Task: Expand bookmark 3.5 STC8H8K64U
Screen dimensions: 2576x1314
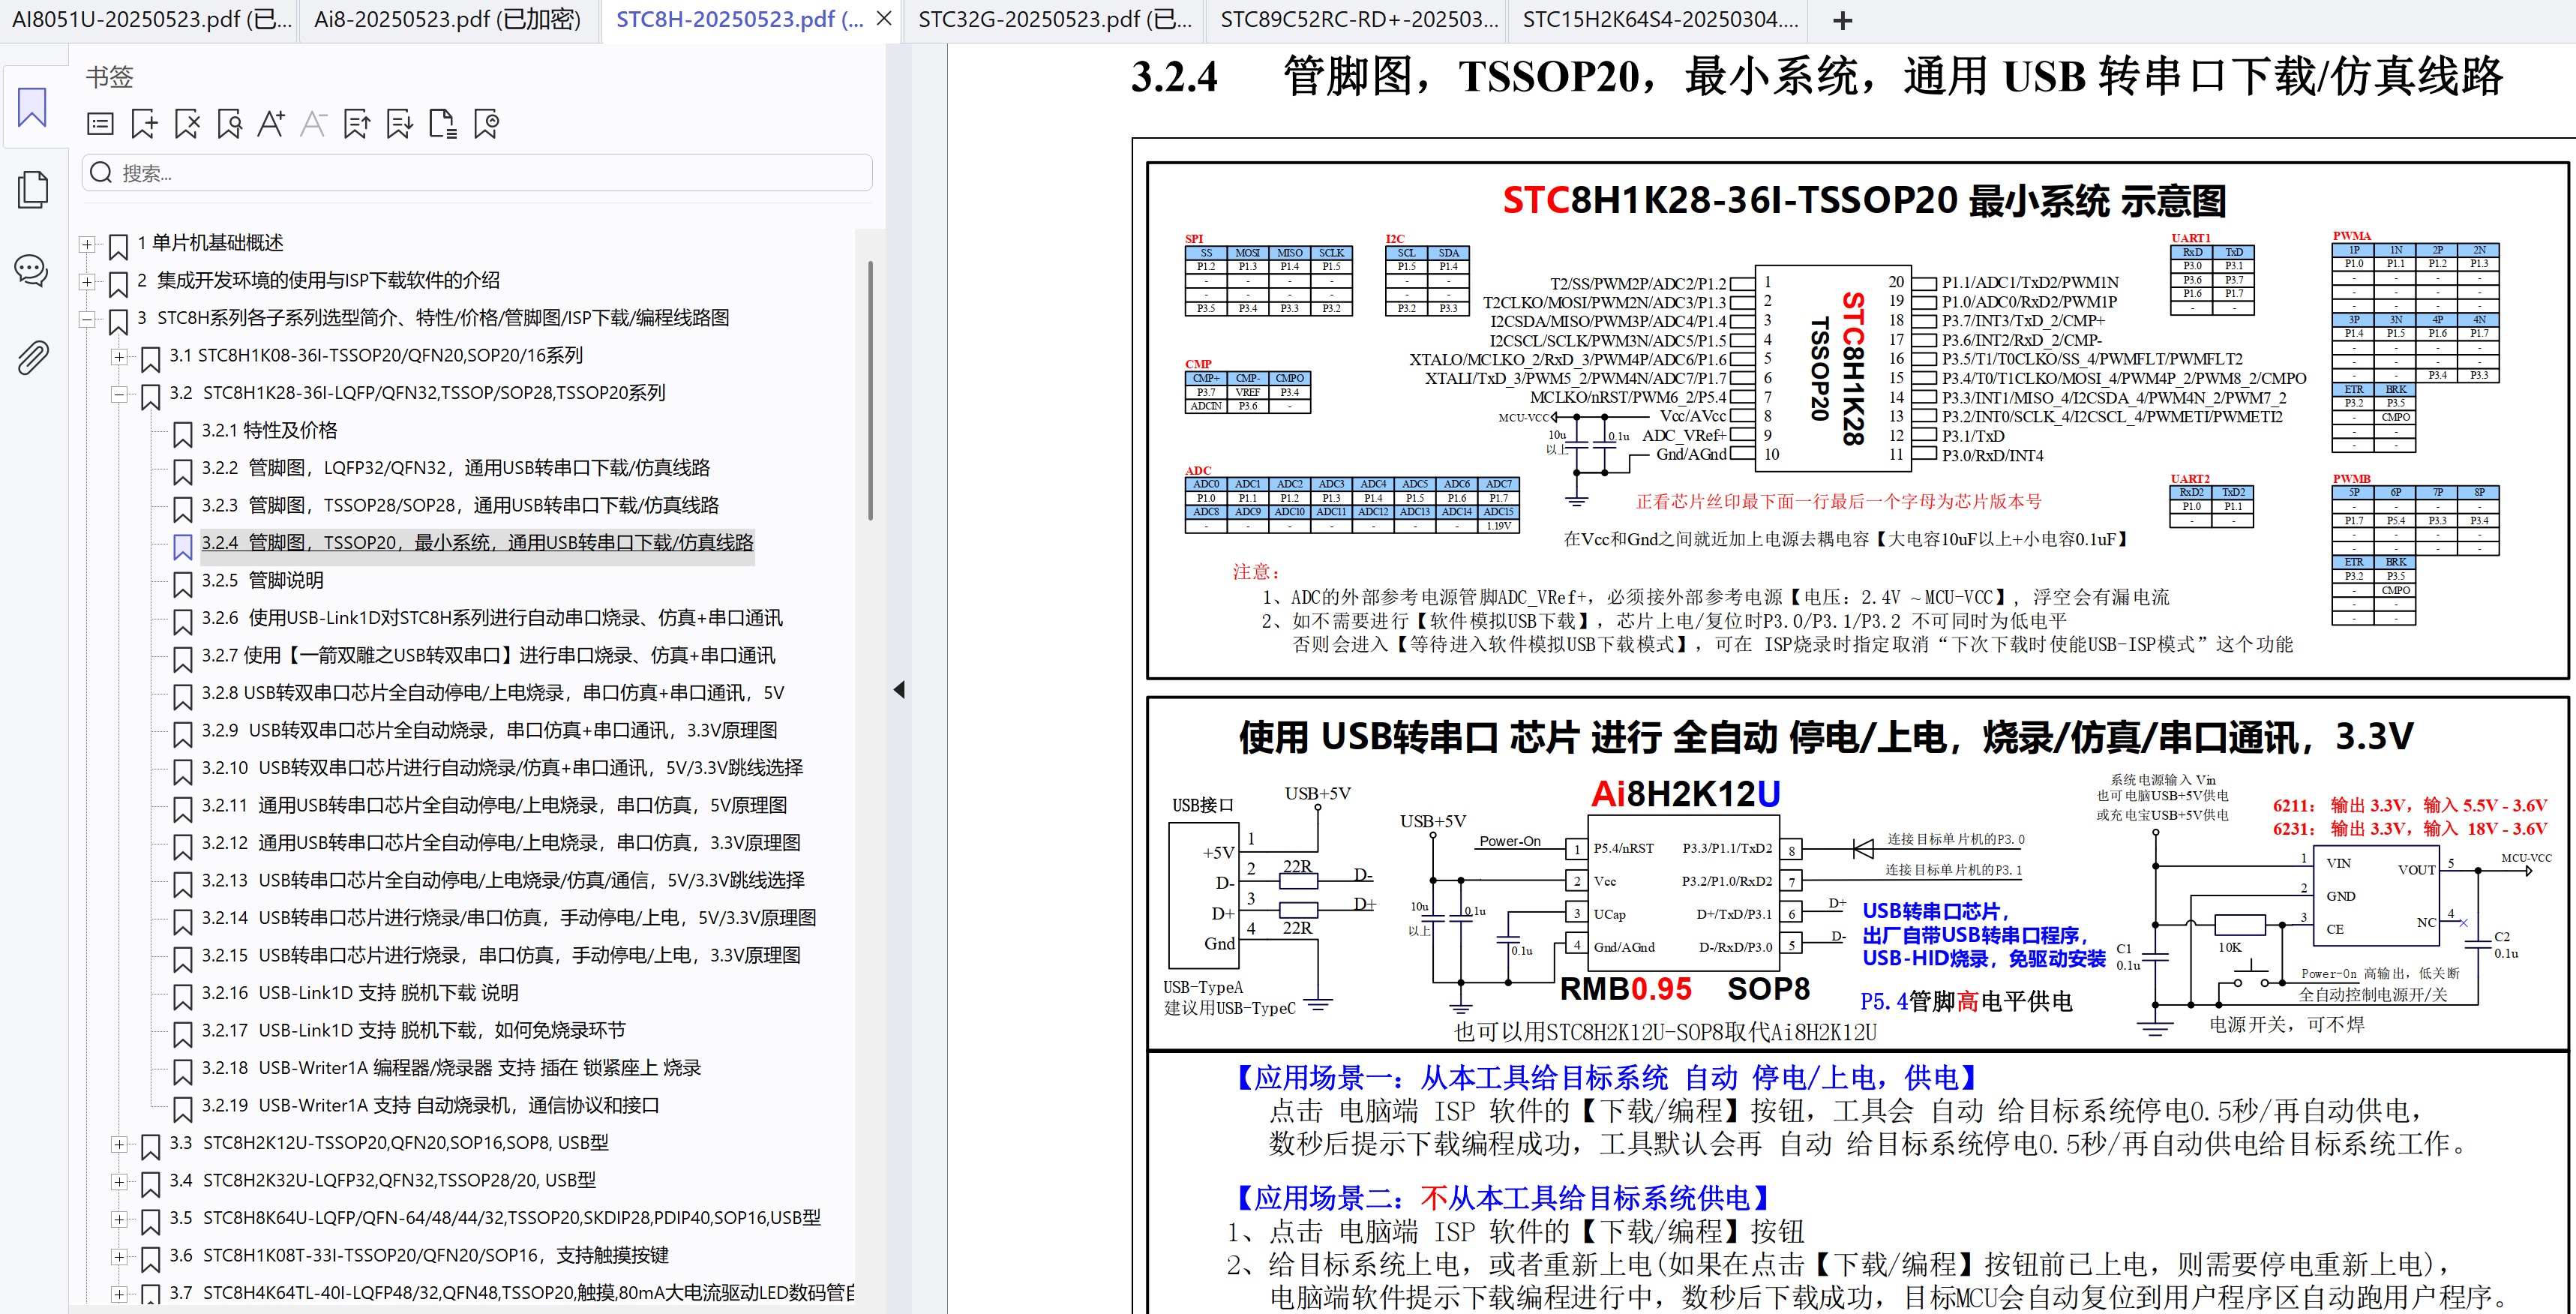Action: click(x=119, y=1219)
